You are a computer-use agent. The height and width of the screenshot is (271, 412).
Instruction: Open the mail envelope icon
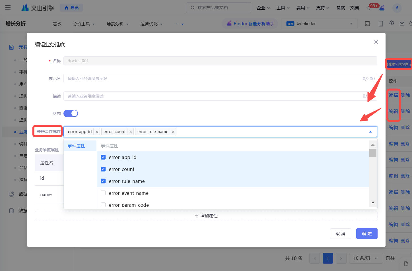click(x=402, y=24)
